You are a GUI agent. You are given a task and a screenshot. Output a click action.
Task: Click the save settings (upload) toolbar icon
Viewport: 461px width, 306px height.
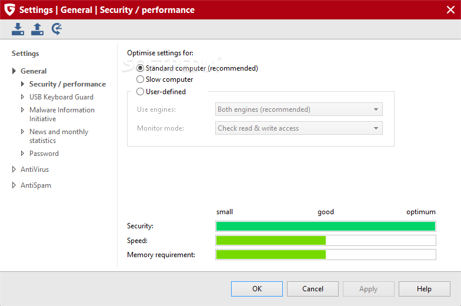tap(38, 29)
